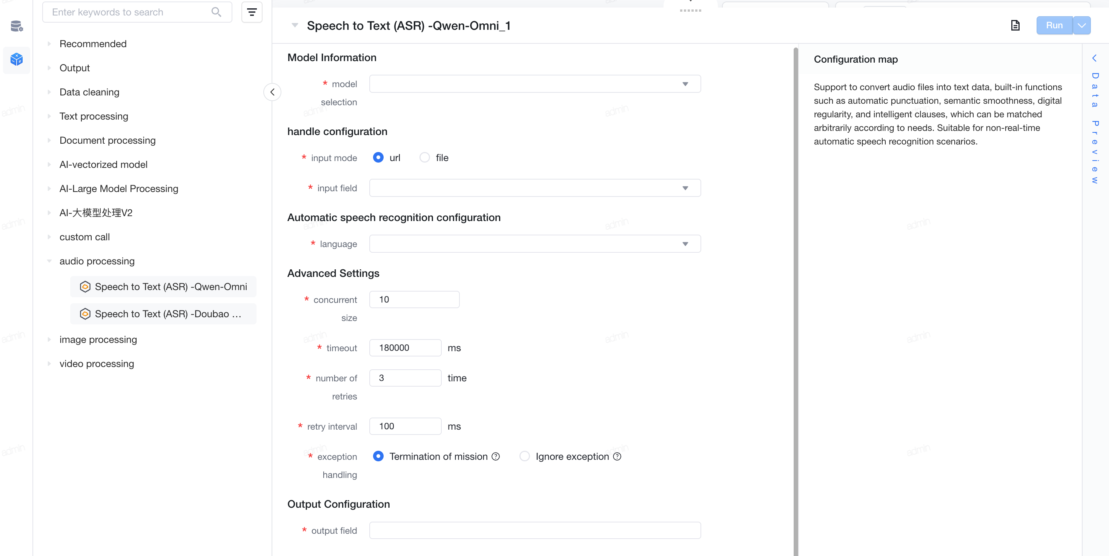Open the filter icon beside search
Screen dimensions: 1109x556
point(252,12)
